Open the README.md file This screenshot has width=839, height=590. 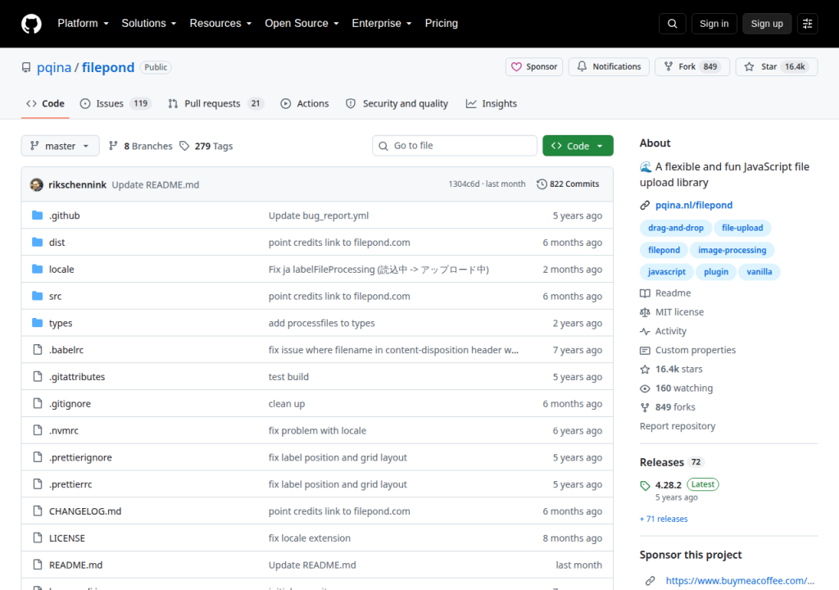click(75, 565)
